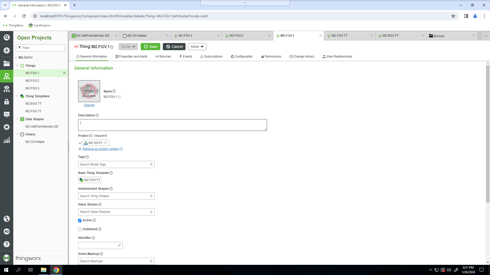
Task: Enable the Published checkbox
Action: (x=80, y=229)
